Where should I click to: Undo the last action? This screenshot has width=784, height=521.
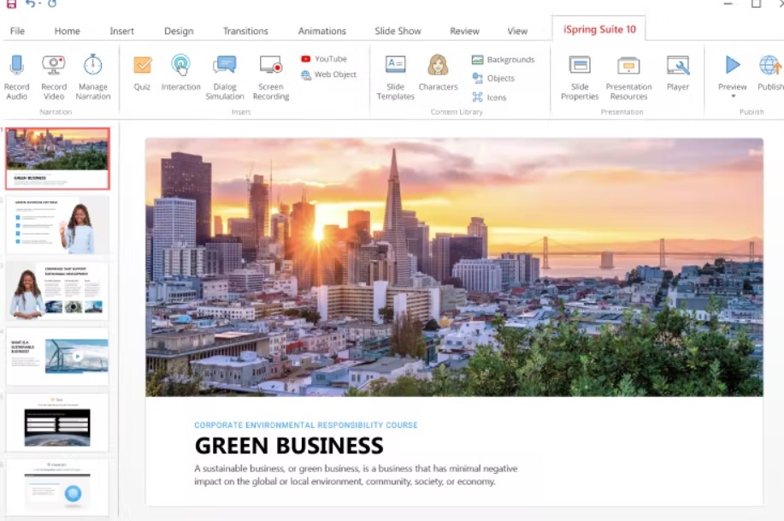coord(31,4)
